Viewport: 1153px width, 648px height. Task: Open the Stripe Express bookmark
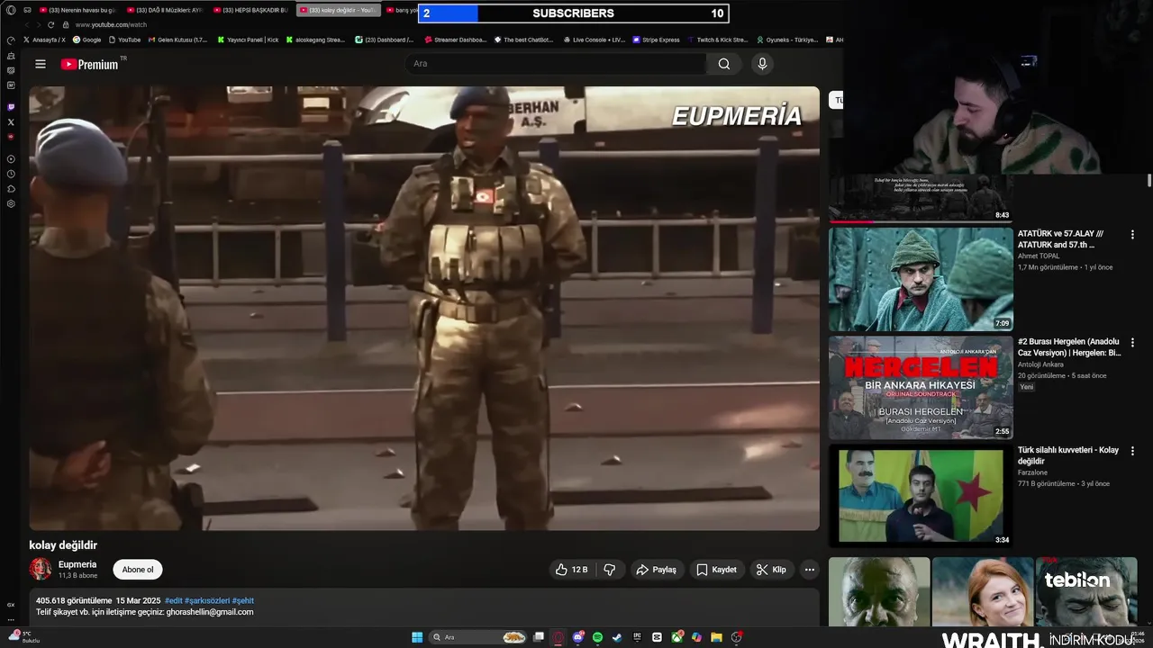[x=656, y=40]
